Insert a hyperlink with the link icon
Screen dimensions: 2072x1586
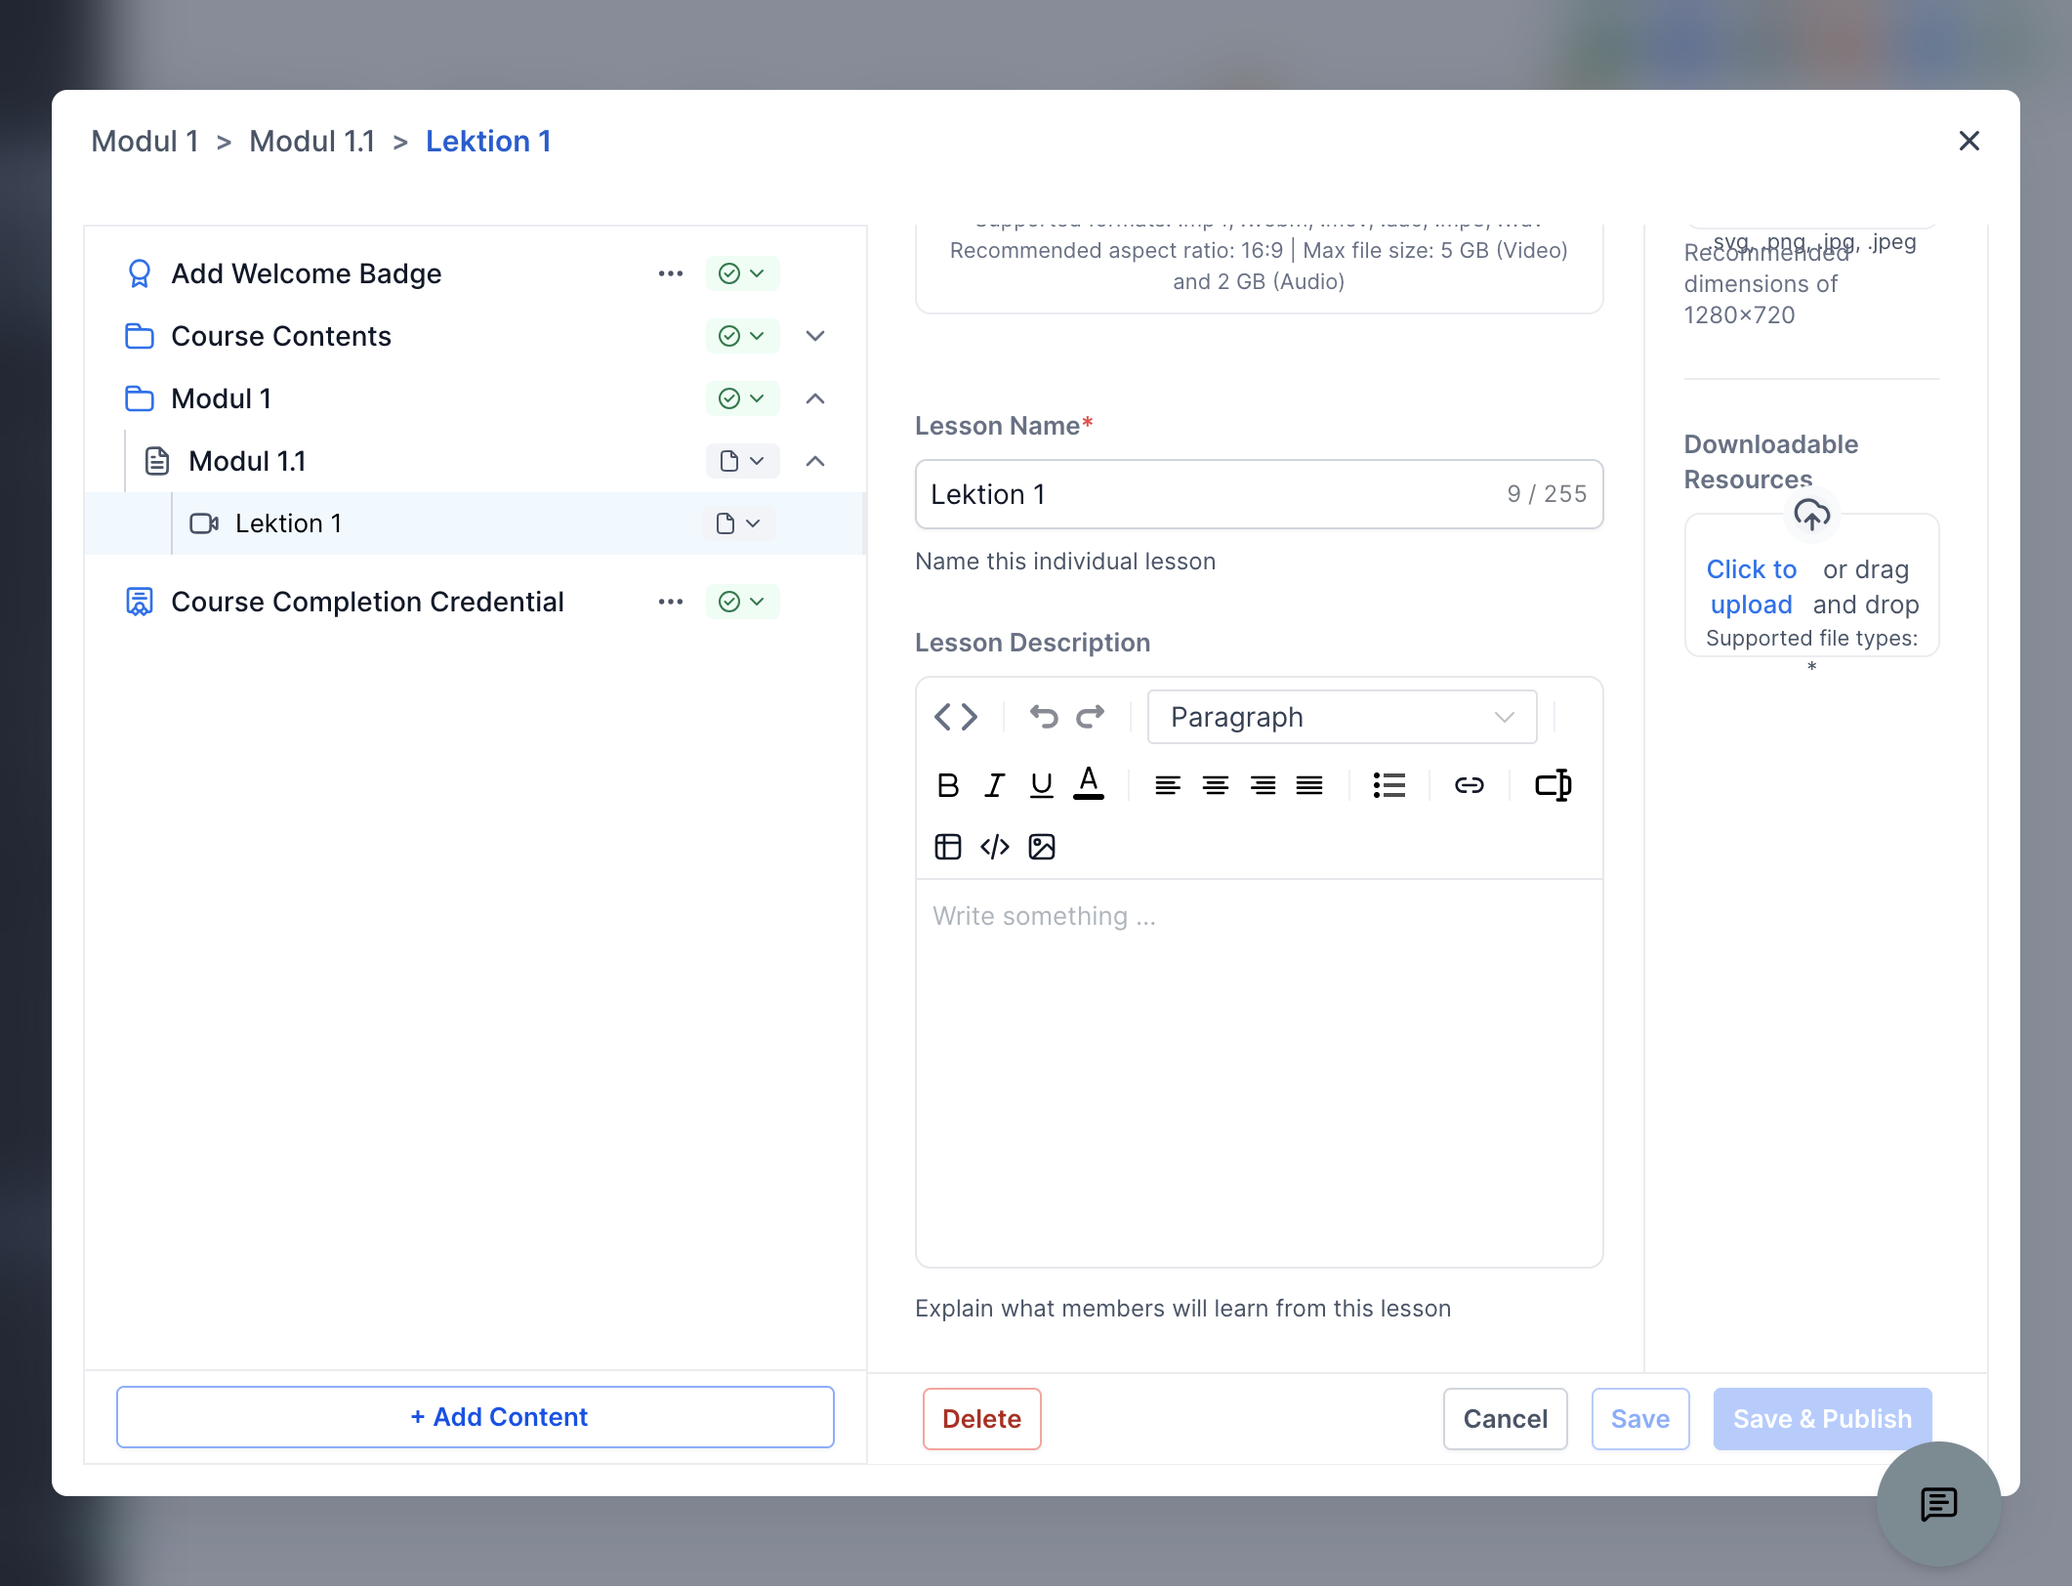click(x=1469, y=785)
